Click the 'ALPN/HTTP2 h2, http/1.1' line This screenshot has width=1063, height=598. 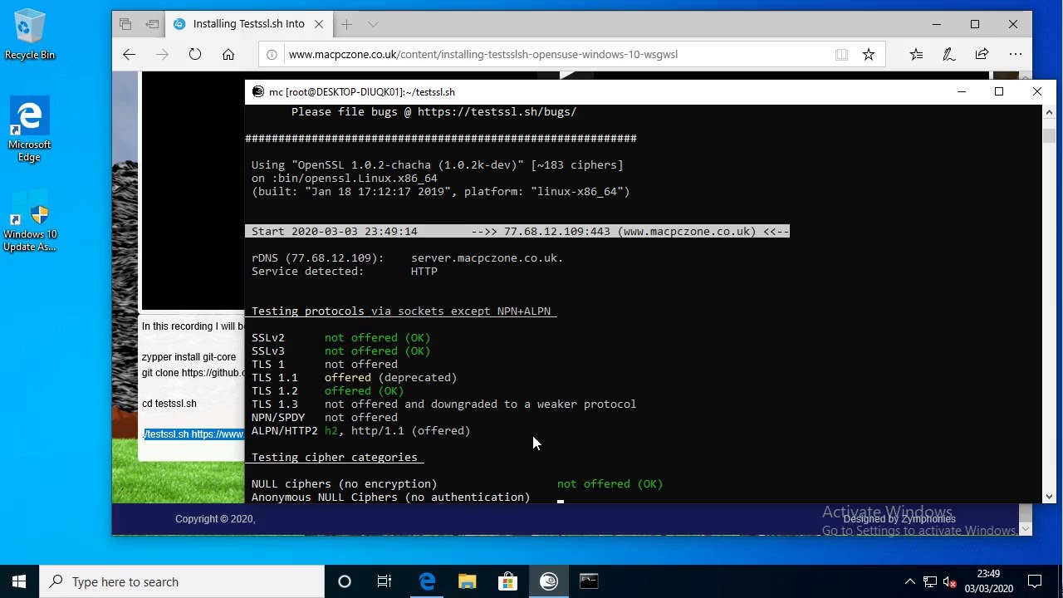point(360,431)
